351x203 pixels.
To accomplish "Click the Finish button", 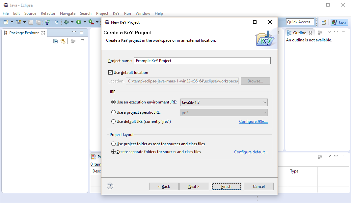I will 226,187.
